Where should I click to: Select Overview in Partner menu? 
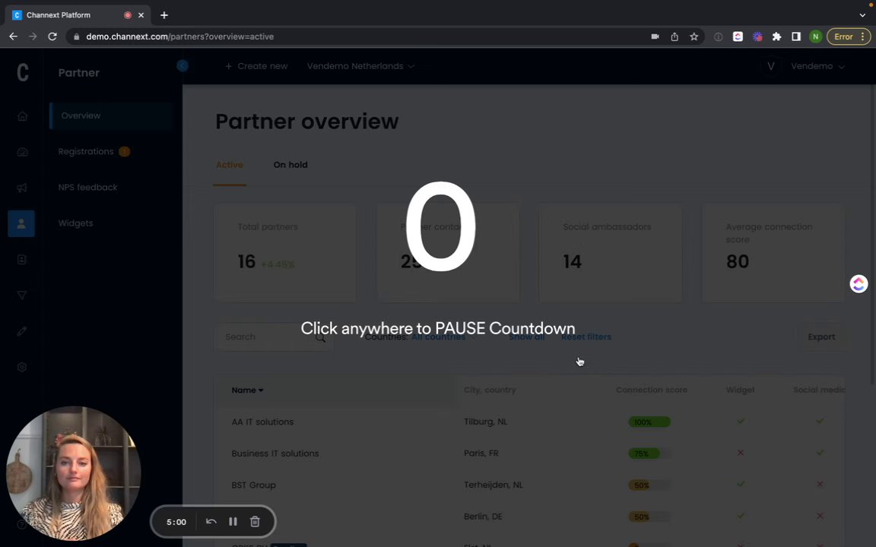coord(111,115)
